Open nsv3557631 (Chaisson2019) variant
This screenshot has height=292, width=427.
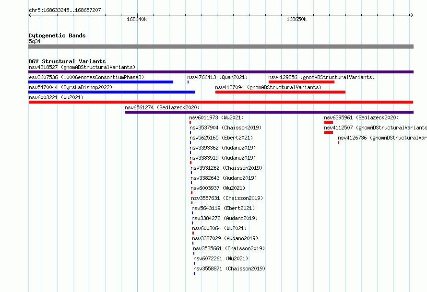click(227, 198)
